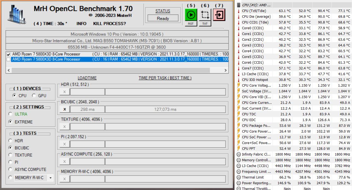Select the ASYNC COMPUTE test radio button

tap(10, 169)
